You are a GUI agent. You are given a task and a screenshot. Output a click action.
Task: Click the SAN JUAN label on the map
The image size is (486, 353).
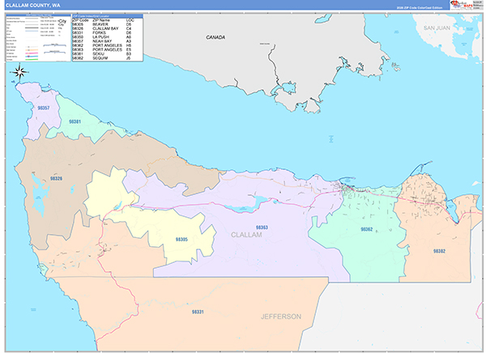(437, 28)
